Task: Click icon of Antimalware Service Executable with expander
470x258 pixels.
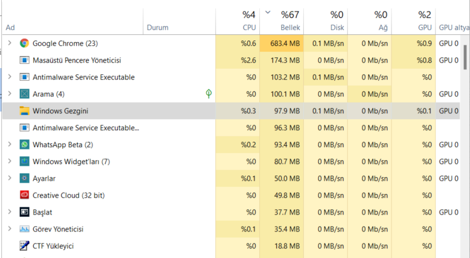Action: click(x=24, y=77)
